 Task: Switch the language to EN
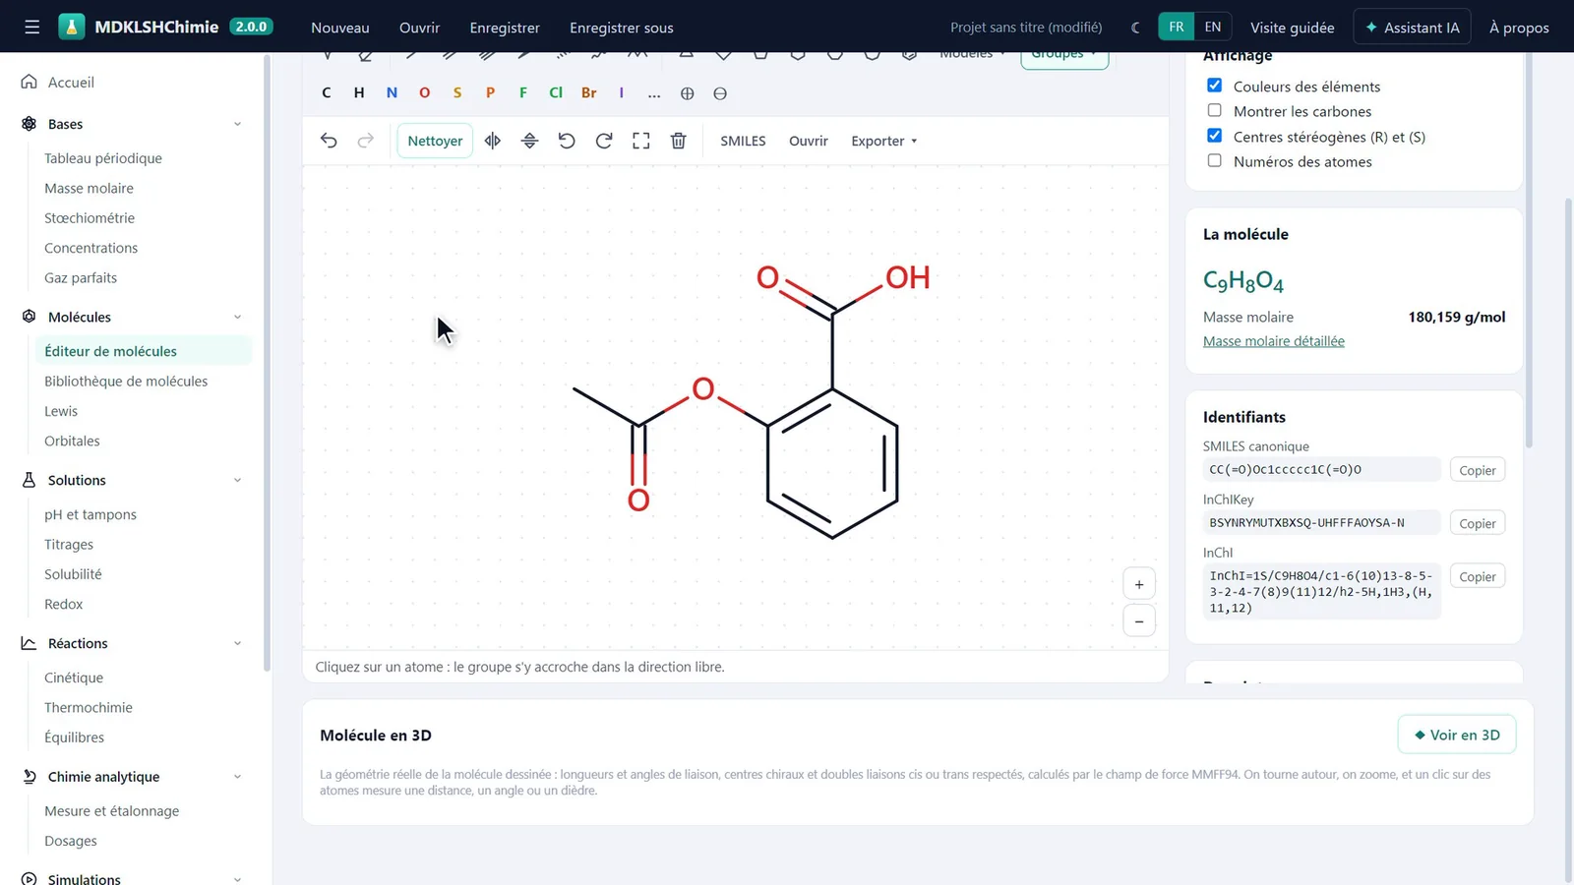(1213, 27)
